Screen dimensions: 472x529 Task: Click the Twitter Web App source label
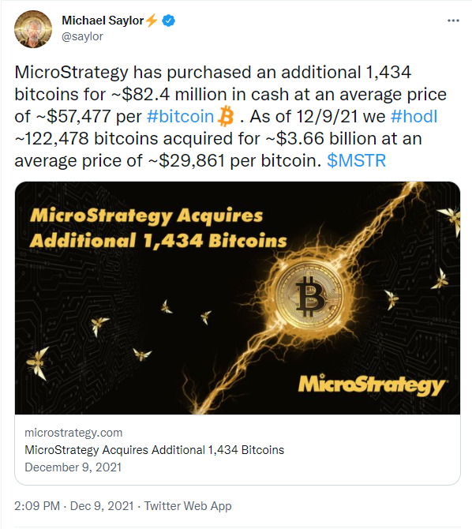[188, 506]
